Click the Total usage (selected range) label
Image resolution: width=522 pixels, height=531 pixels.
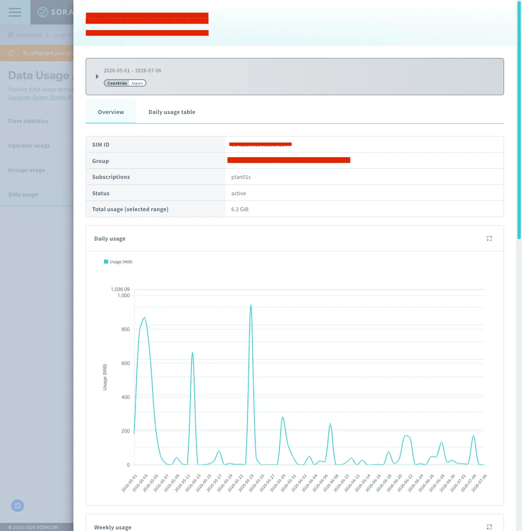(x=130, y=209)
